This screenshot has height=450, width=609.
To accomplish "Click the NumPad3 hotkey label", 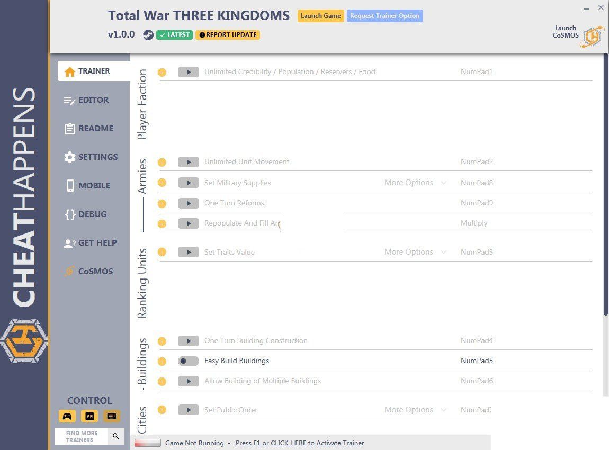I will pos(477,252).
